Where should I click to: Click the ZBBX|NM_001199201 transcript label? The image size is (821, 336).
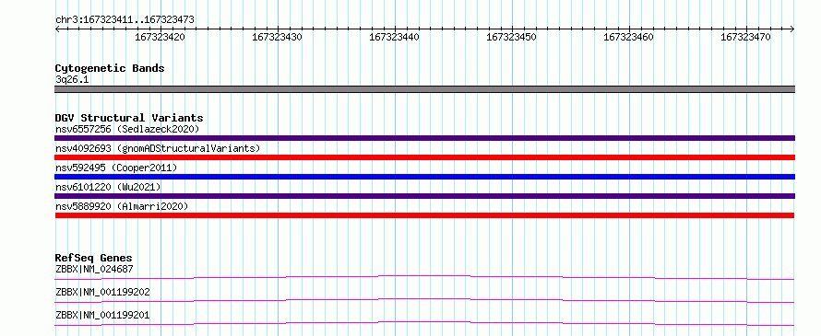pos(102,315)
